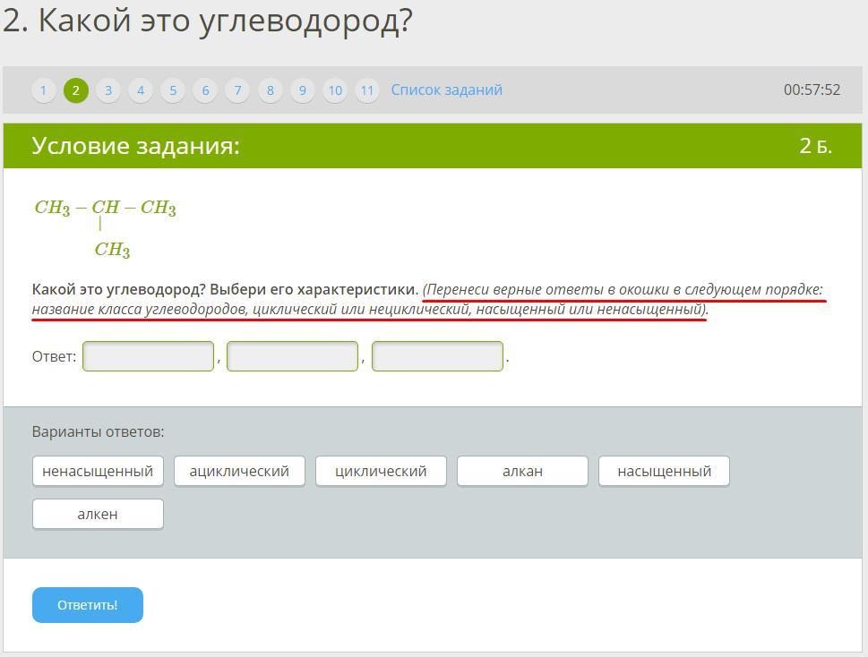
Task: Pick the 'алкан' answer option
Action: (522, 471)
